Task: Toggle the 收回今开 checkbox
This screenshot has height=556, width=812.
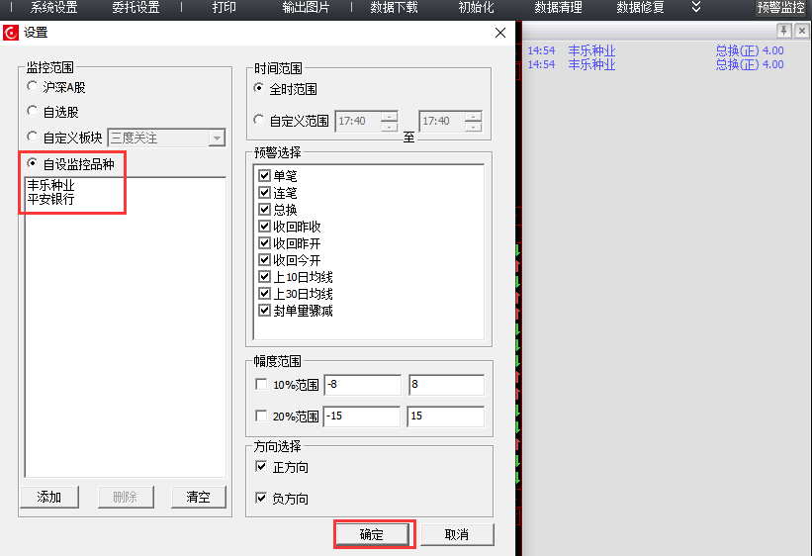Action: [x=265, y=259]
